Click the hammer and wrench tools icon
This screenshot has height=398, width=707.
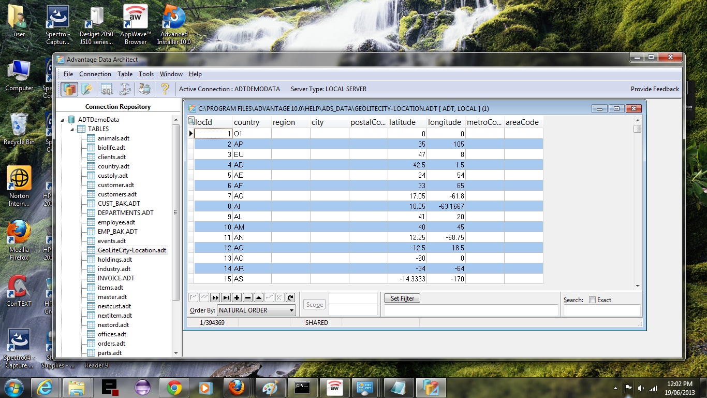pyautogui.click(x=125, y=89)
